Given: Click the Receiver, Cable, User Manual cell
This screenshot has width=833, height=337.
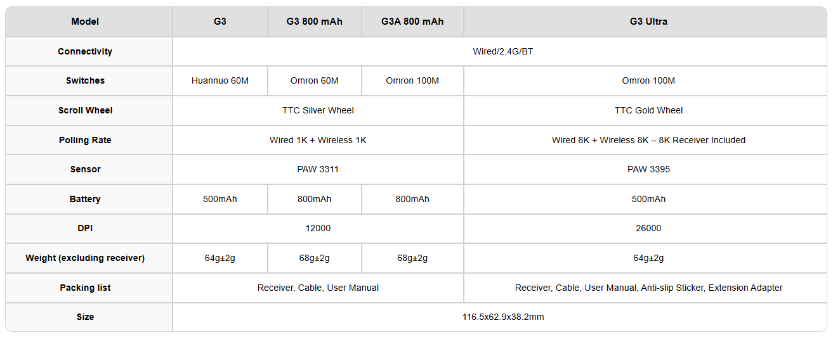Looking at the screenshot, I should pos(318,288).
